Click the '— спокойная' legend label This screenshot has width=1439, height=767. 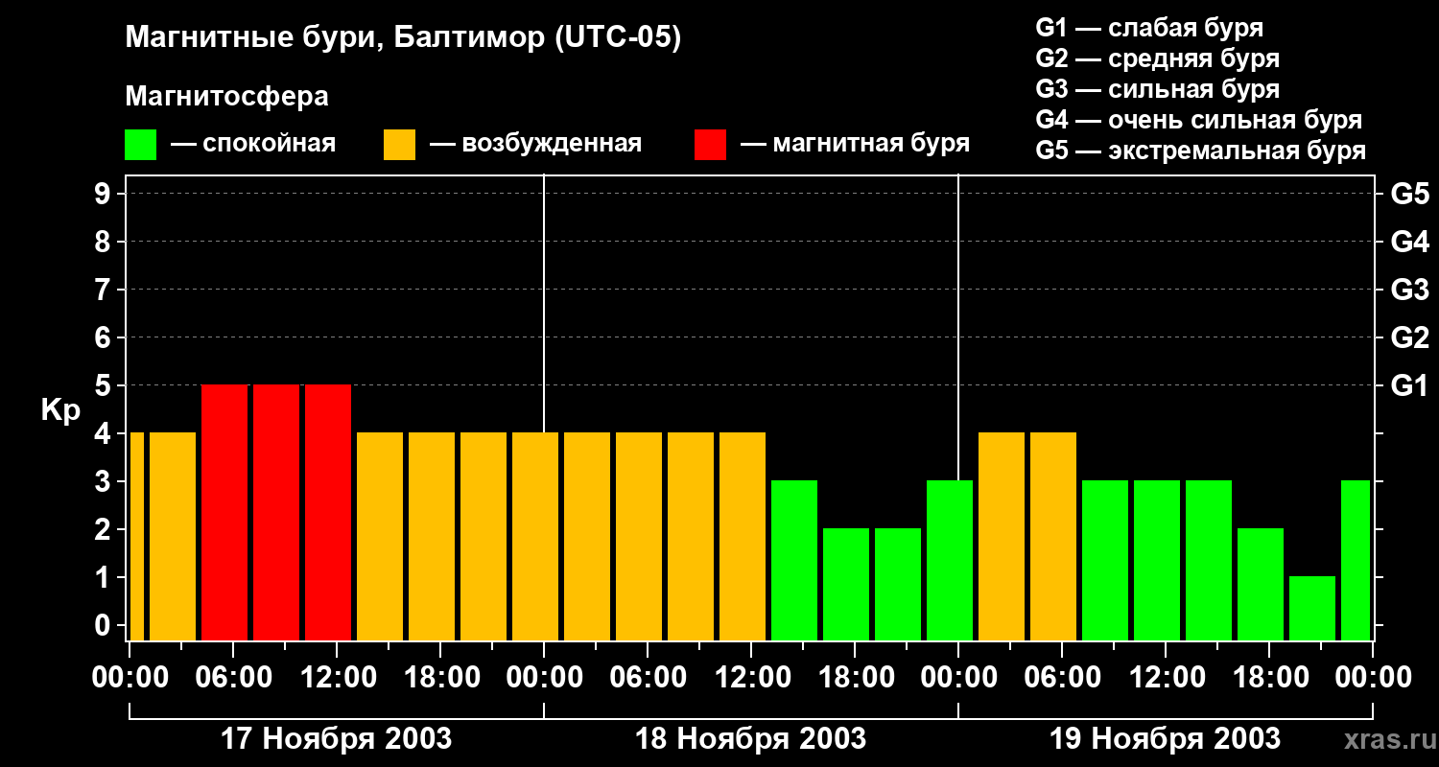click(253, 145)
